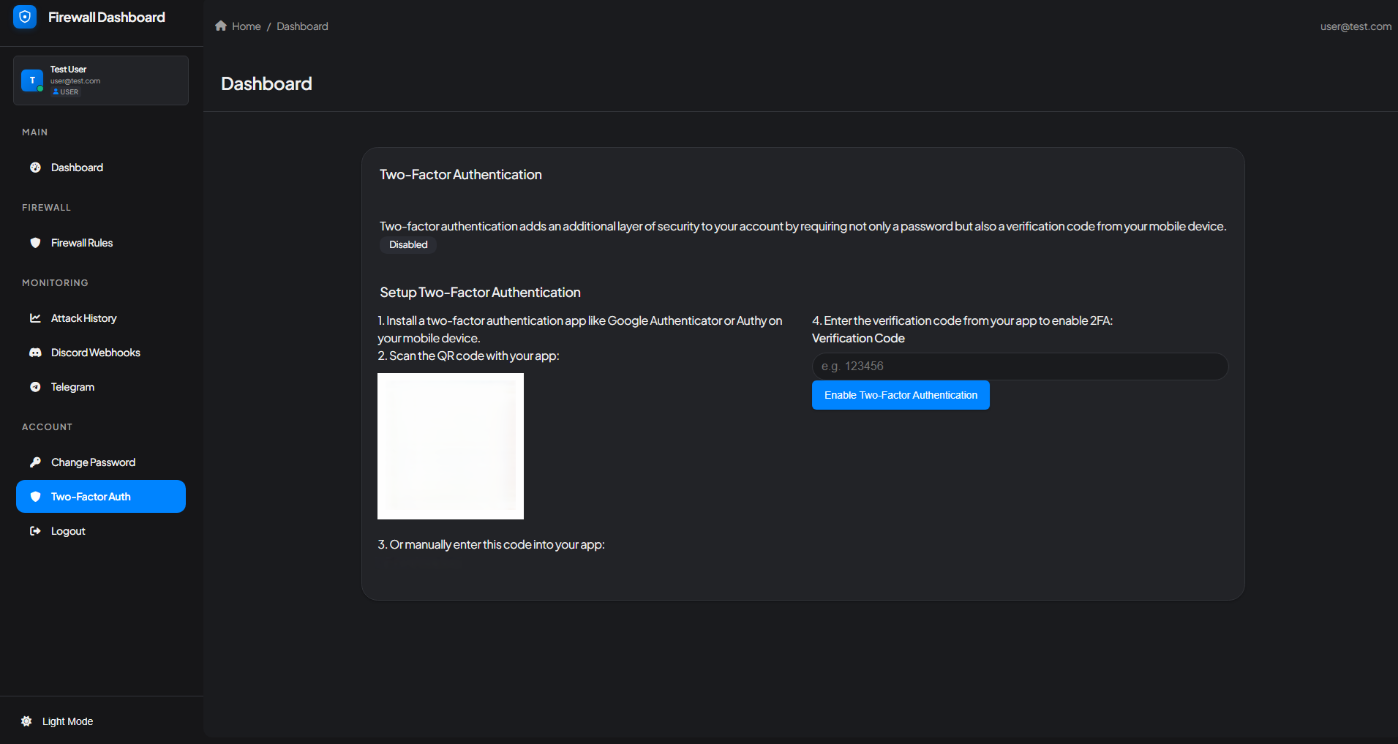Go to Home via breadcrumb link
The width and height of the screenshot is (1398, 744).
coord(247,26)
